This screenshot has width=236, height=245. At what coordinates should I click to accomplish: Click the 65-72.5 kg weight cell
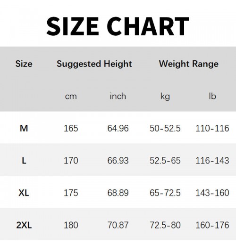[165, 193]
